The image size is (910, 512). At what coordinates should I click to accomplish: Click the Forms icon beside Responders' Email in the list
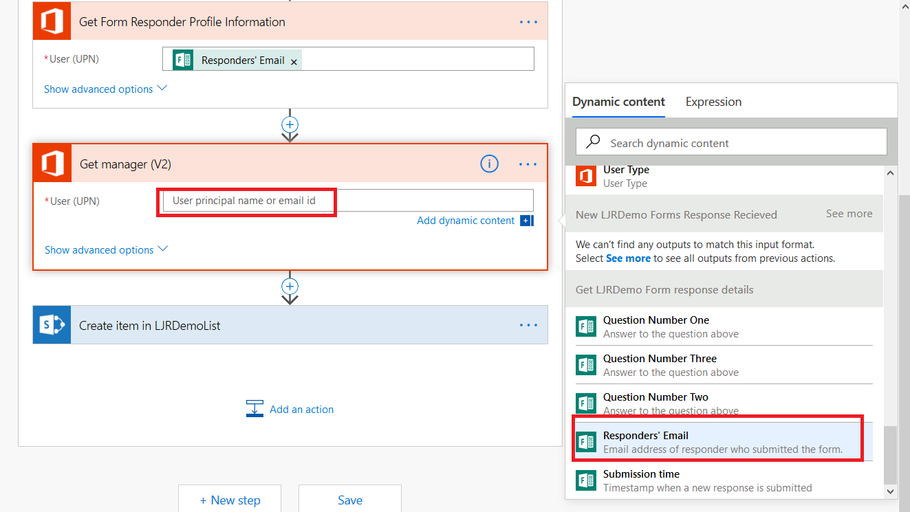[x=586, y=442]
